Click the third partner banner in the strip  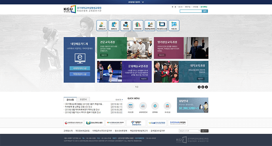[115, 123]
